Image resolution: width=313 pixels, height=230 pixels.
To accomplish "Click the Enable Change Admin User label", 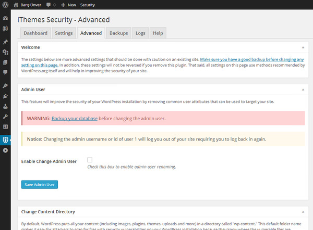I will [x=49, y=161].
